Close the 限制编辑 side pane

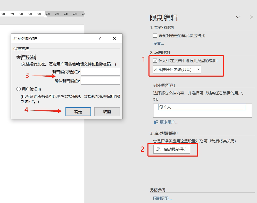(x=252, y=17)
